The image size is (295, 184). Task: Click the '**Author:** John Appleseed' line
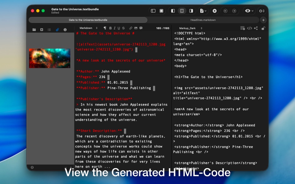tap(103, 71)
